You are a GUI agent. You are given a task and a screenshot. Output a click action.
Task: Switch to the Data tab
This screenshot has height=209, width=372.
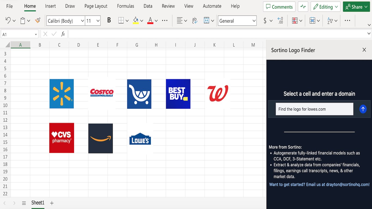click(x=148, y=6)
